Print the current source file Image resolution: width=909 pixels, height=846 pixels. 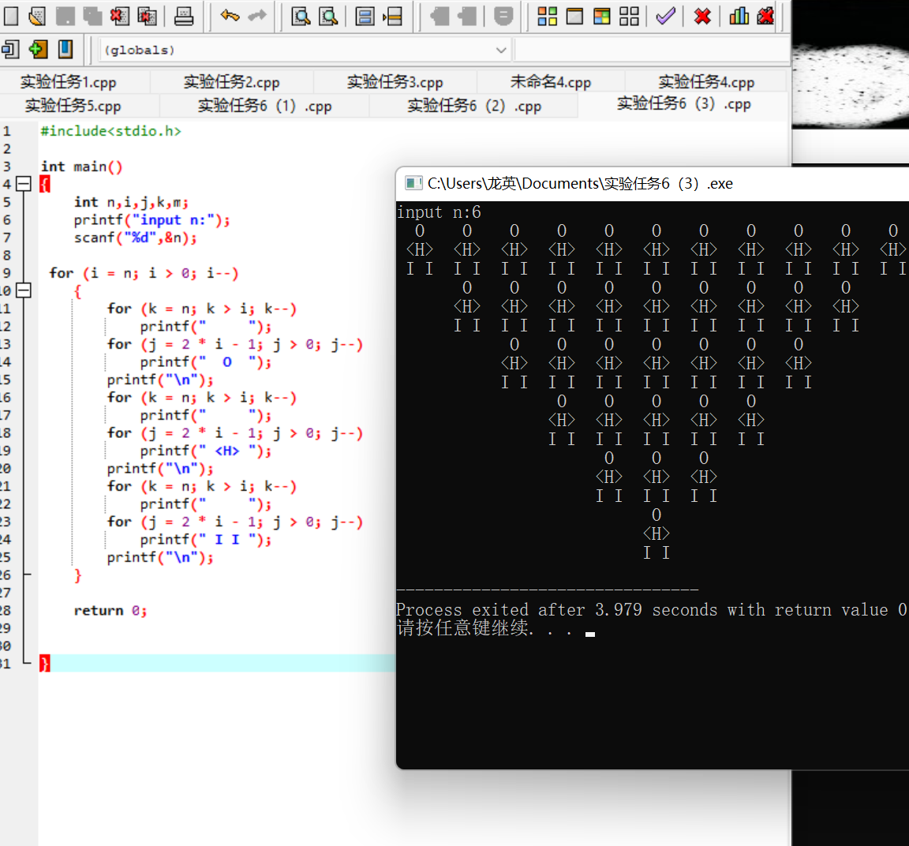click(x=184, y=16)
